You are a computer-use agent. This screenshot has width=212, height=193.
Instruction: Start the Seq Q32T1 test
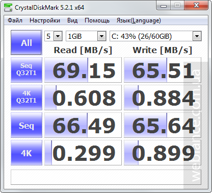pyautogui.click(x=26, y=70)
